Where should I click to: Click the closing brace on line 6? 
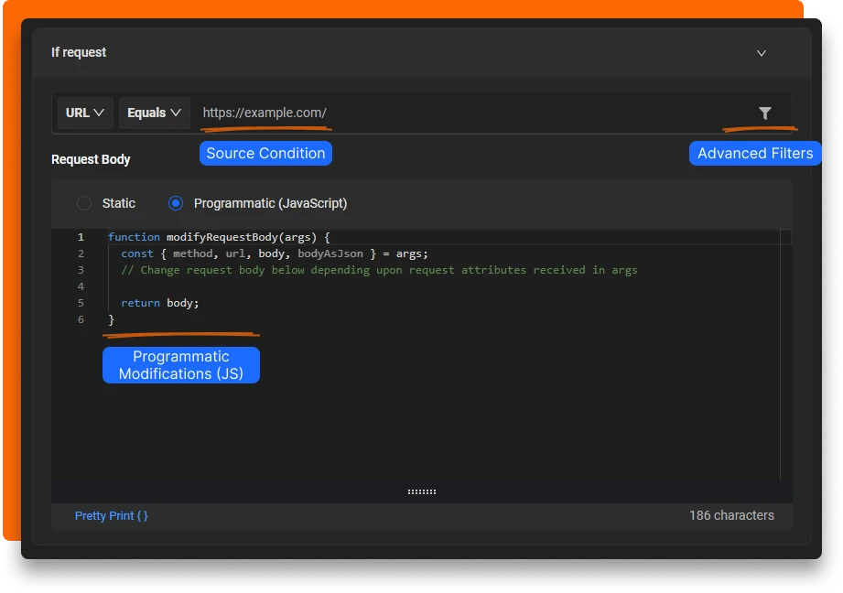[x=112, y=320]
